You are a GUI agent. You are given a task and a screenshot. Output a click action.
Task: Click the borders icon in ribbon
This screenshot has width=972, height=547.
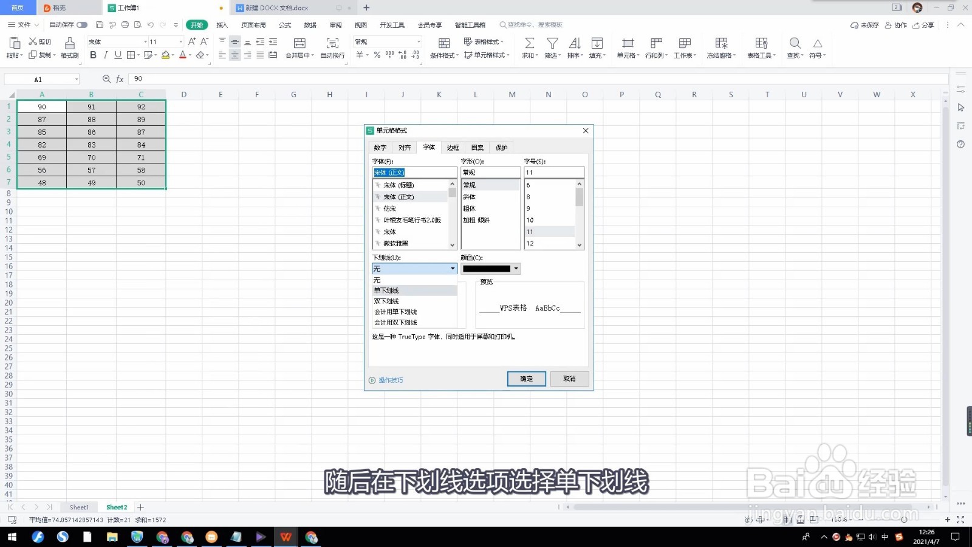point(131,55)
